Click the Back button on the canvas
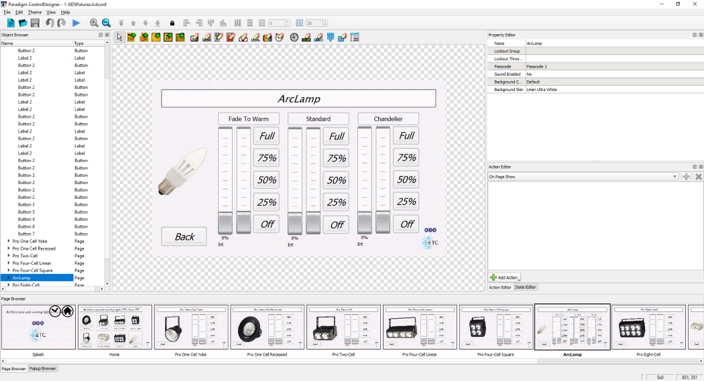Screen dimensions: 704x381 (x=184, y=236)
